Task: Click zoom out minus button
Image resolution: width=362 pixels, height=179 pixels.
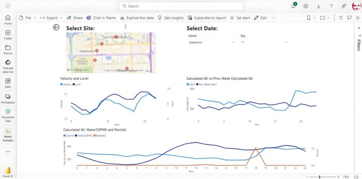Action: tap(307, 177)
